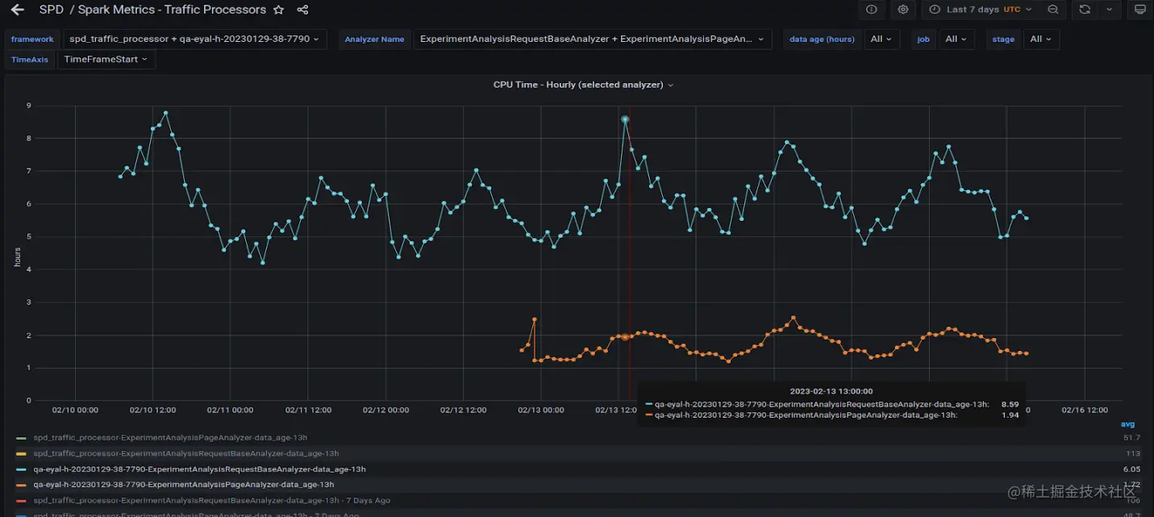The image size is (1154, 517).
Task: Star the Spark Metrics dashboard
Action: coord(278,10)
